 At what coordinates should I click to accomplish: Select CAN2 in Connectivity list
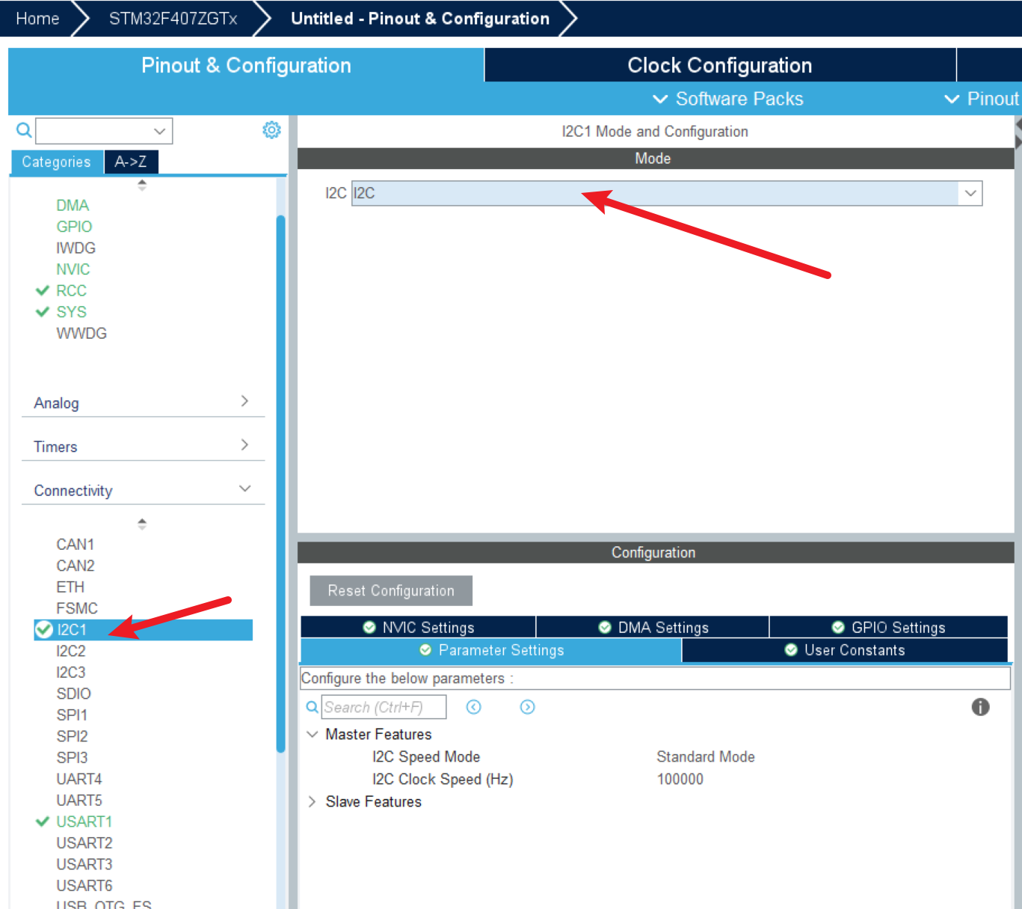click(76, 566)
